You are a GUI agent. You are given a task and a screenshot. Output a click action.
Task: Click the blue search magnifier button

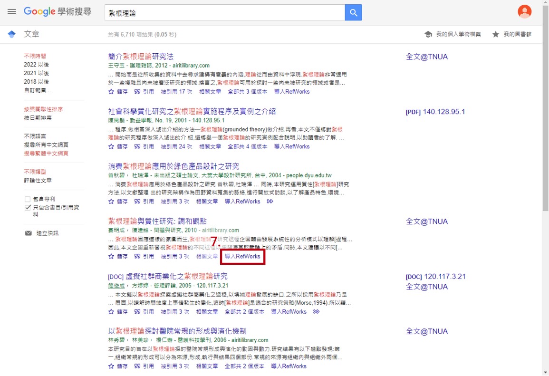pos(353,13)
